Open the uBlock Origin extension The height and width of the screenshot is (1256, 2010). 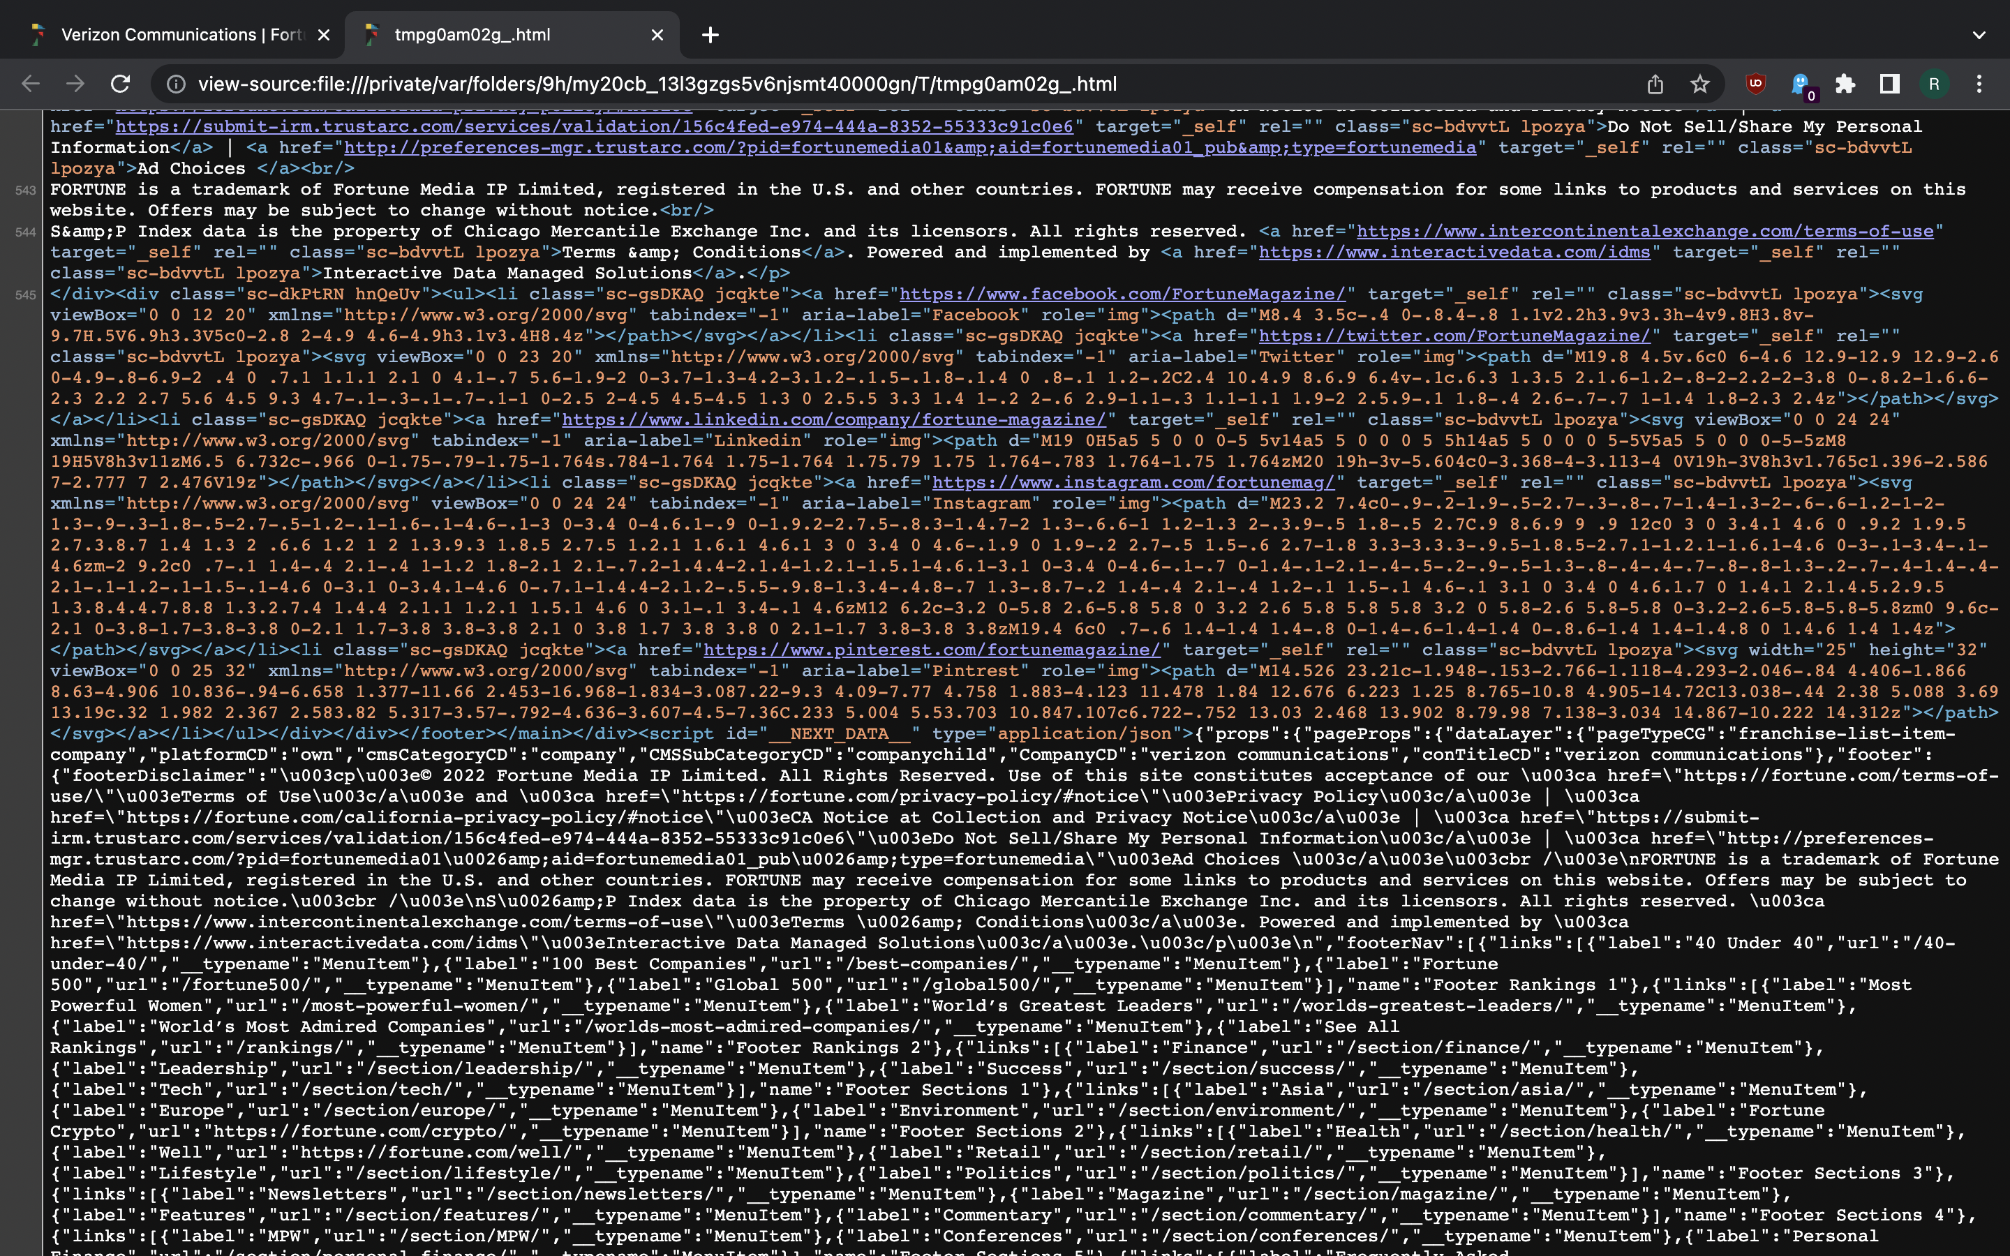1755,84
